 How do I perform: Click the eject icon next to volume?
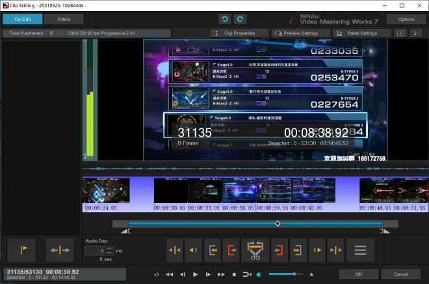(311, 274)
